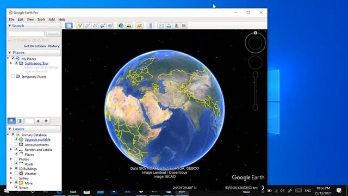Open the File menu
348x196 pixels.
(x=11, y=20)
